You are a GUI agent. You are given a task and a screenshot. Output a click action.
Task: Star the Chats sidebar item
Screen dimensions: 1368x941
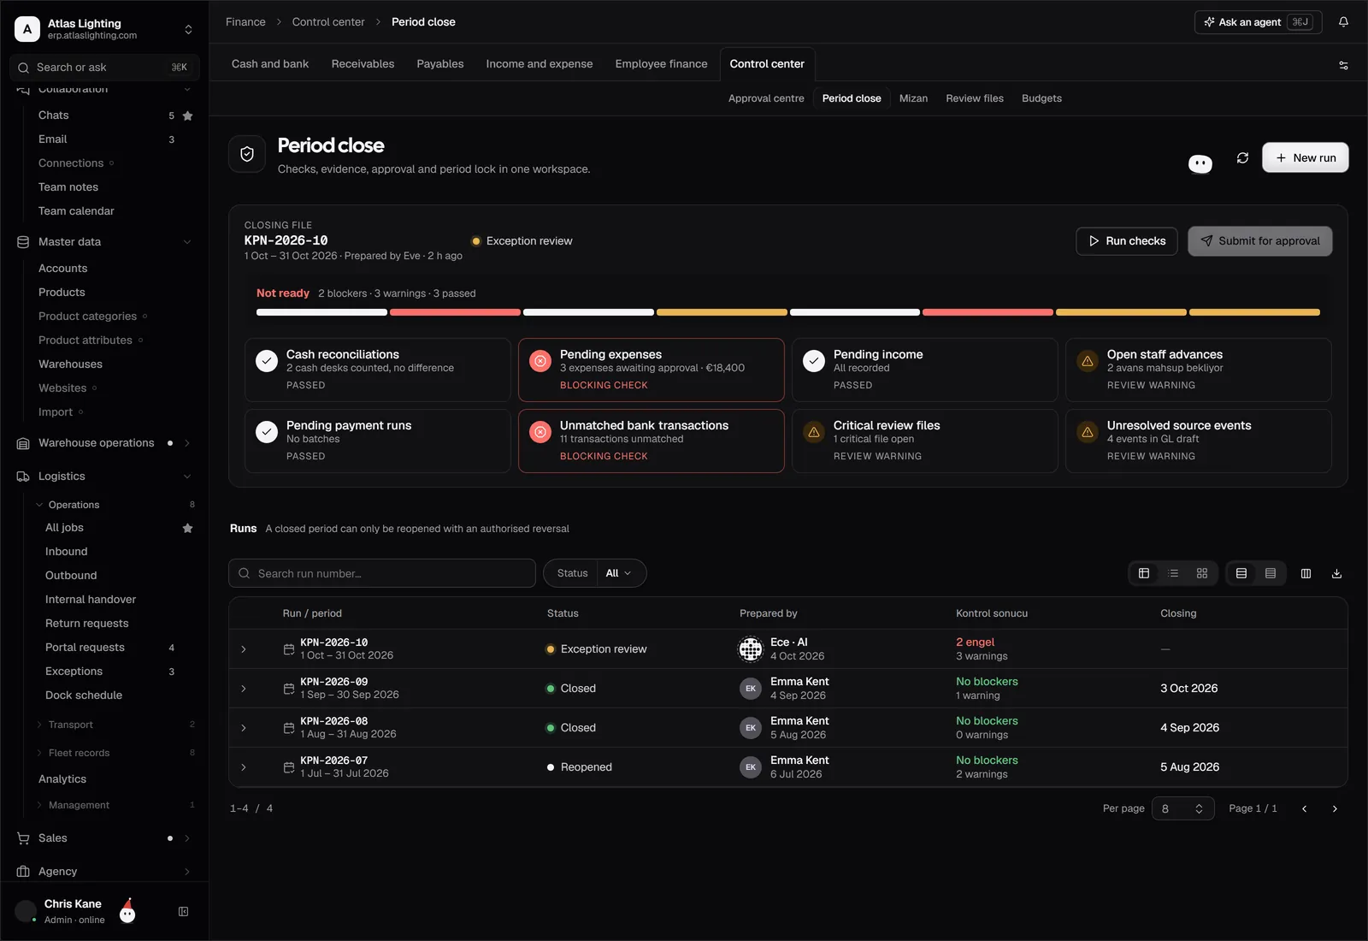pos(187,115)
